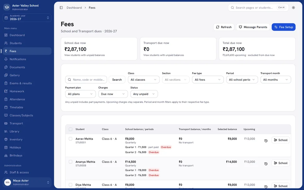Click the Selected balance column header
The image size is (304, 190).
[227, 129]
